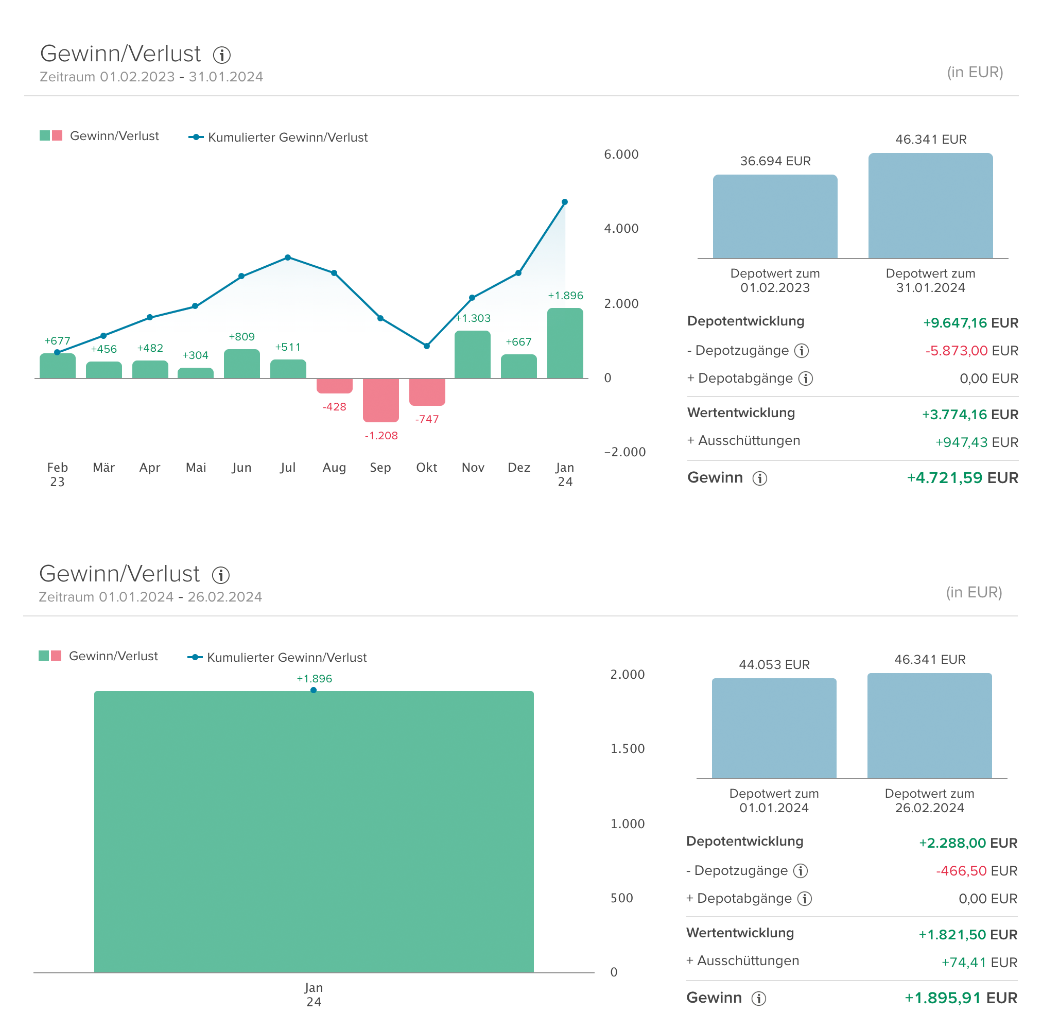This screenshot has width=1042, height=1030.
Task: Show info for bottom Depotzugänge row
Action: coord(801,870)
